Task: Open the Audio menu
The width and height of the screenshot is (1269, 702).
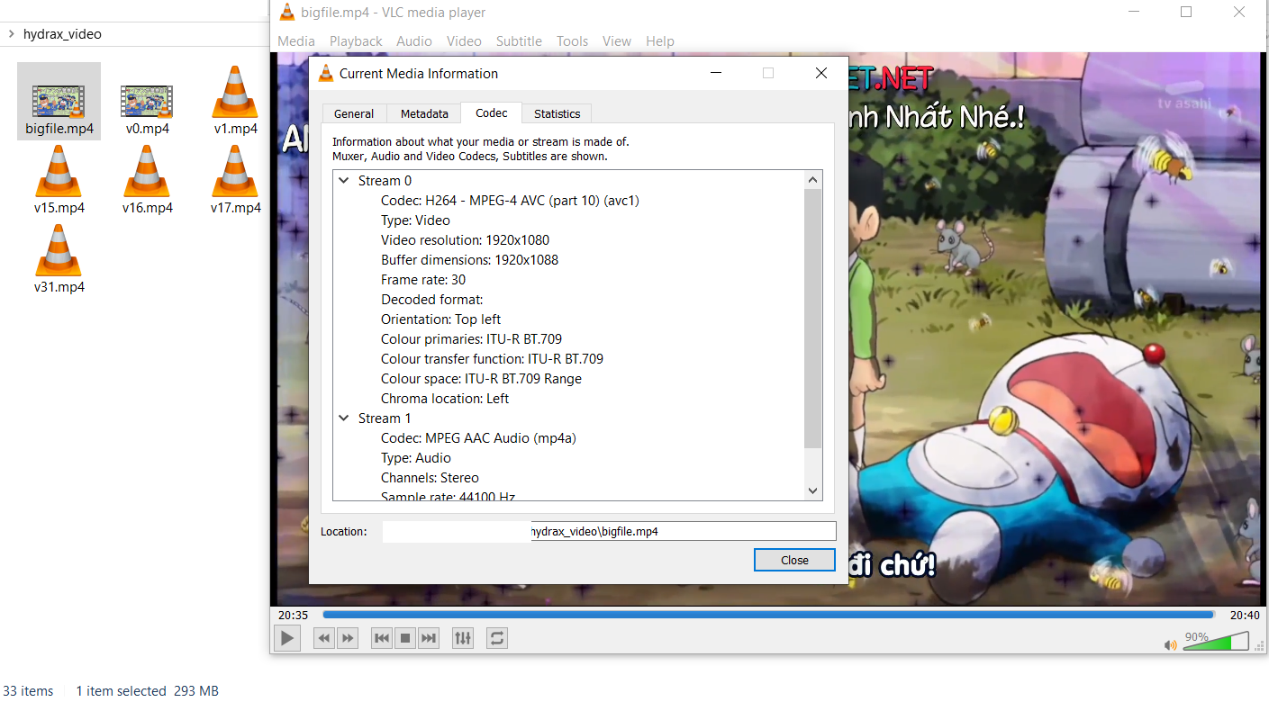Action: pyautogui.click(x=414, y=41)
